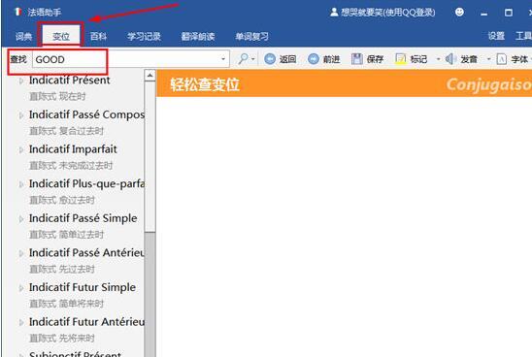Click the 前进 forward arrow icon
This screenshot has width=532, height=357.
[314, 59]
